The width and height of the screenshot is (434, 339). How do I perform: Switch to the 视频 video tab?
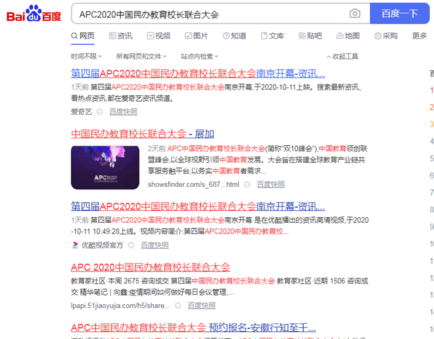pyautogui.click(x=158, y=36)
